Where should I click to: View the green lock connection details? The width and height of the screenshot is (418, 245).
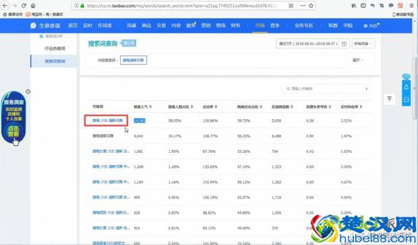(x=82, y=5)
